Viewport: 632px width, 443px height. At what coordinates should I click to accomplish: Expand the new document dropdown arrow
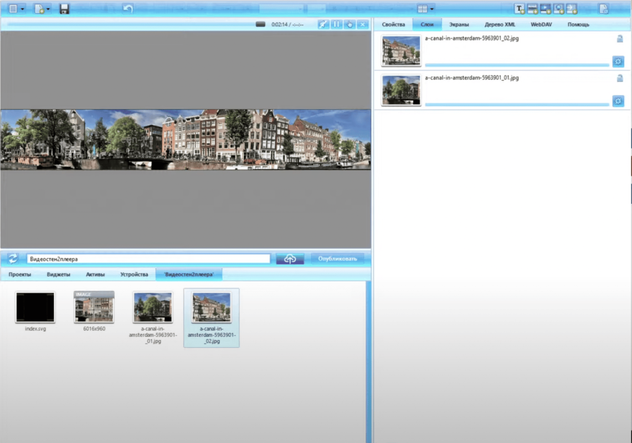click(48, 9)
